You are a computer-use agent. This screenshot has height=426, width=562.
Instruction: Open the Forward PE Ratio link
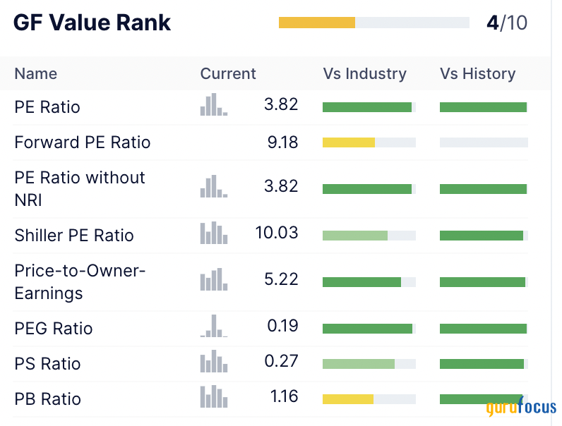[x=83, y=142]
